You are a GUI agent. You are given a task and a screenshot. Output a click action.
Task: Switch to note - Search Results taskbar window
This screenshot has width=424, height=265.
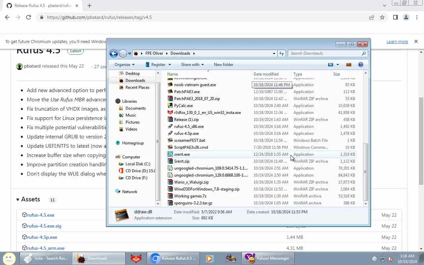[46, 258]
